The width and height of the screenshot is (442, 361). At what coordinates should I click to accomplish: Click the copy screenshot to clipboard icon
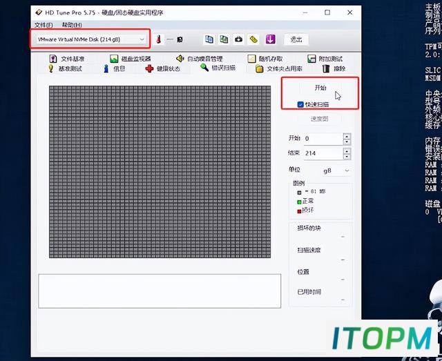pyautogui.click(x=224, y=39)
